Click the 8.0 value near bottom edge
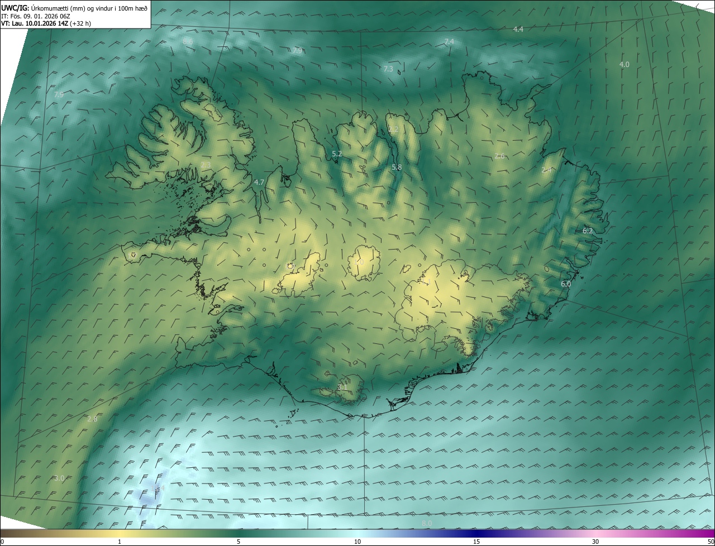This screenshot has width=715, height=546. tap(427, 523)
